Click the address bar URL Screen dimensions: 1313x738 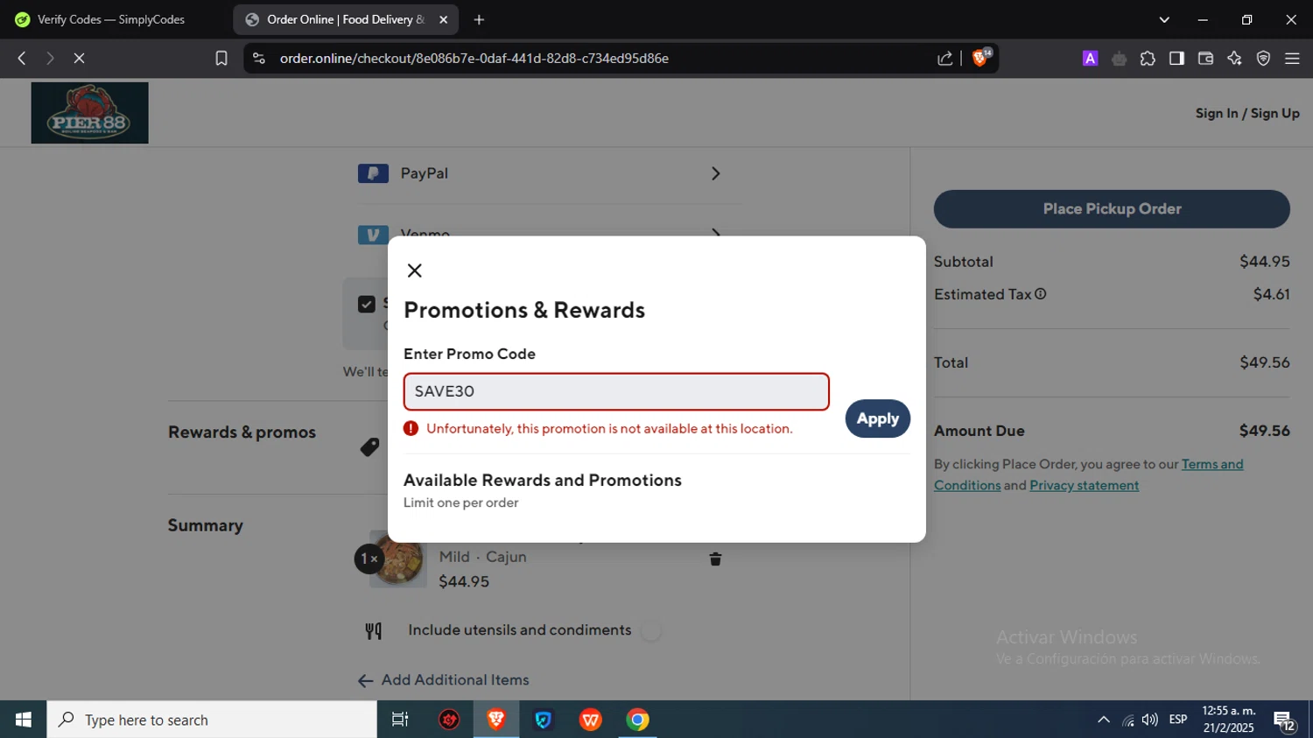pyautogui.click(x=474, y=58)
